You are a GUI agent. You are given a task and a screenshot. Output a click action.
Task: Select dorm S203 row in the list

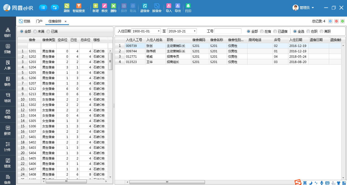[x=32, y=62]
